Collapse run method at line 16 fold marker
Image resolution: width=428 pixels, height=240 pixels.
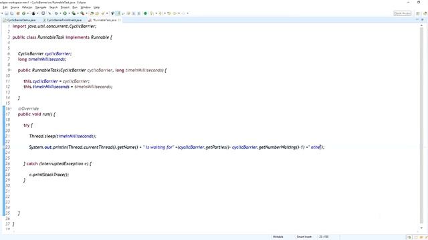point(11,109)
